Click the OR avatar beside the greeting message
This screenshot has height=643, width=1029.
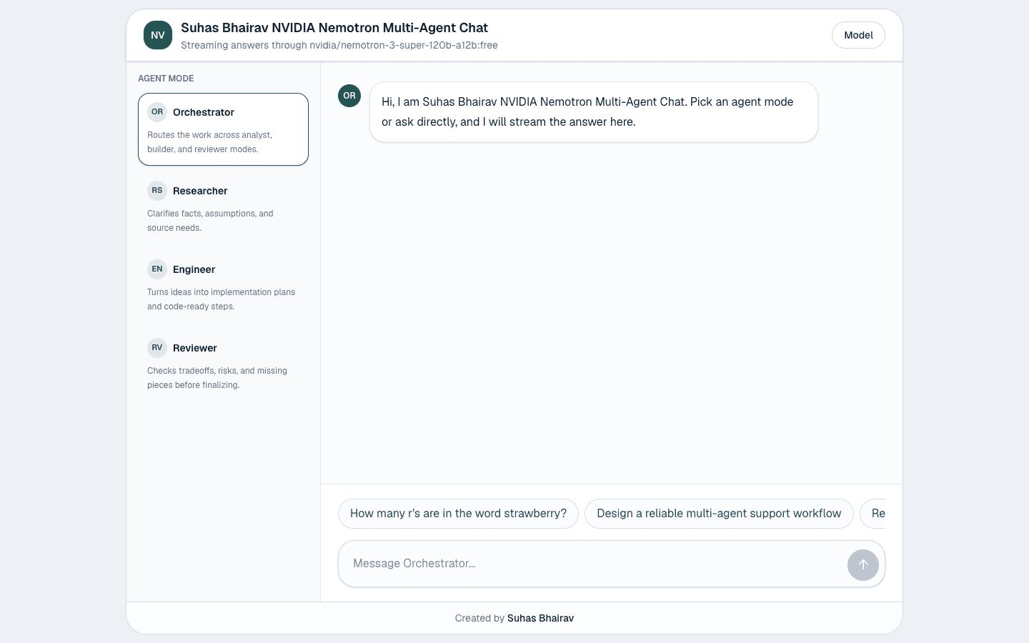[x=349, y=96]
